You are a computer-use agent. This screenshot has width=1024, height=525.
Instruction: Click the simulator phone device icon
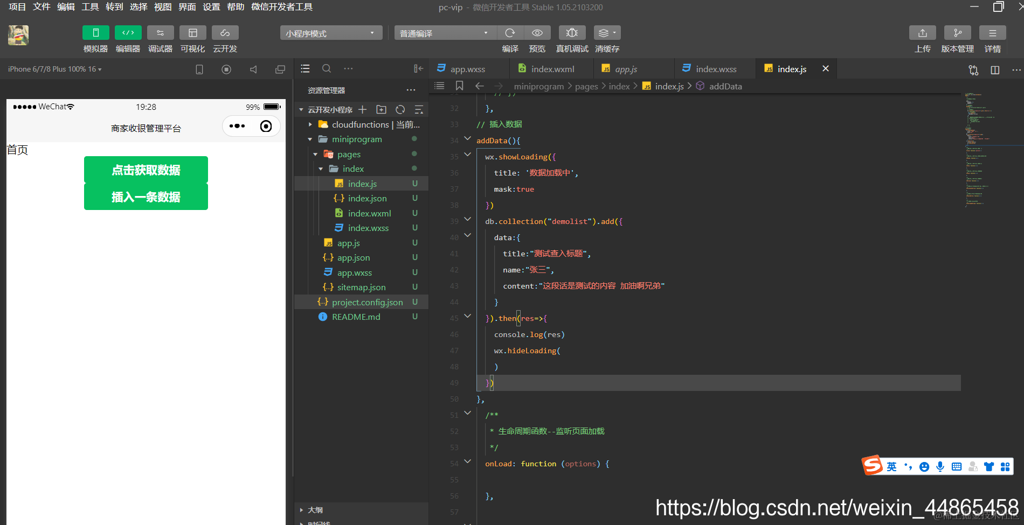click(199, 69)
